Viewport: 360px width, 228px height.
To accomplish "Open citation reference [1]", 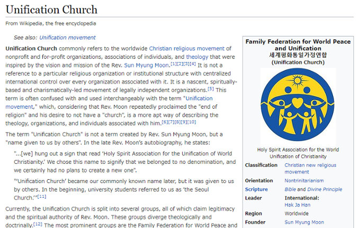I will (174, 64).
